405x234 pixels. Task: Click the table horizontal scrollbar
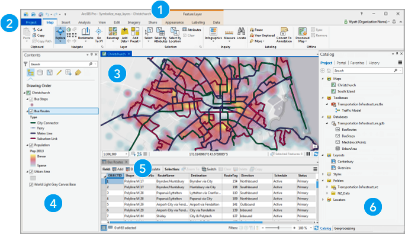pyautogui.click(x=186, y=222)
